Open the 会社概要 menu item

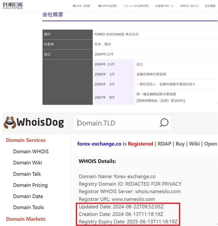click(x=210, y=6)
